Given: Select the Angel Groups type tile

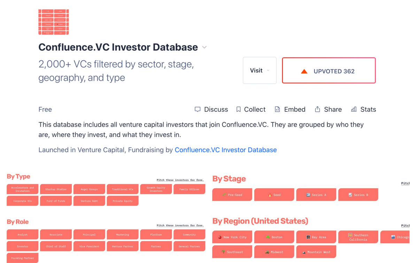Looking at the screenshot, I should tap(89, 189).
